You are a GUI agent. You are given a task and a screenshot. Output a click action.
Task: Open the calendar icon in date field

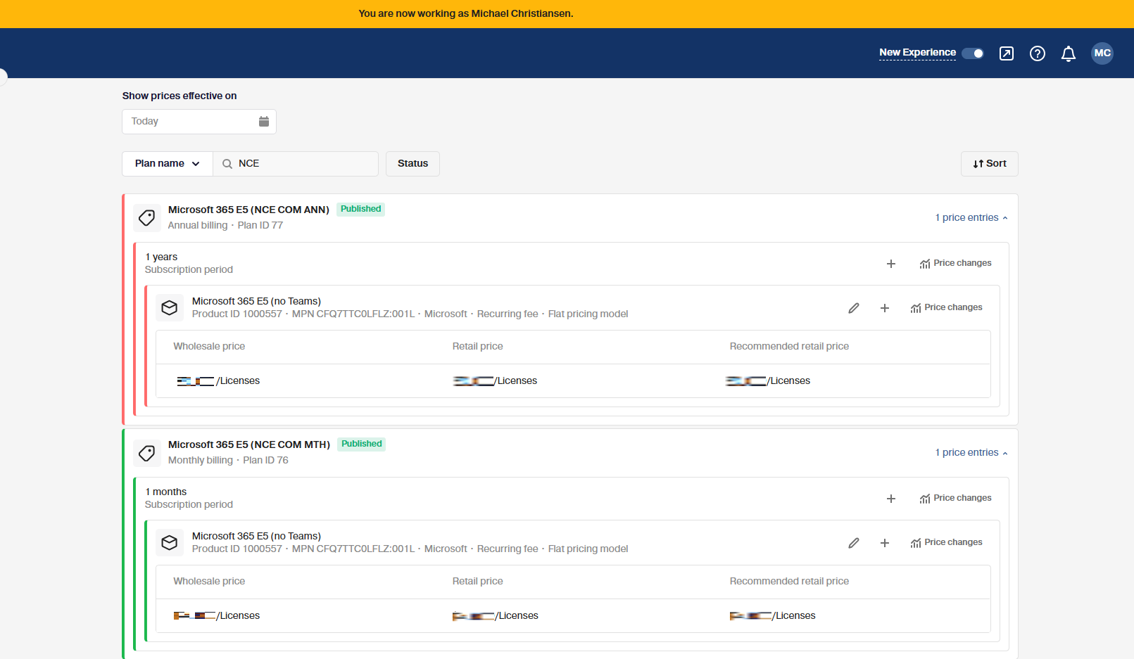[x=264, y=122]
